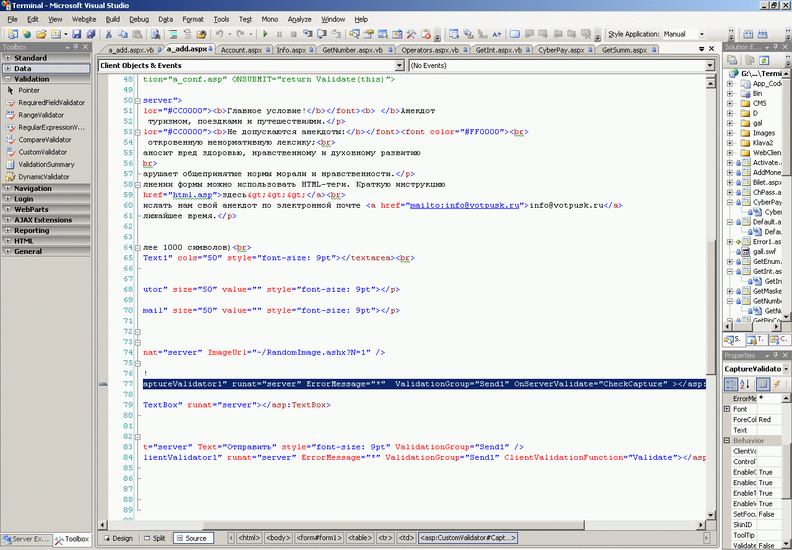The image size is (792, 550).
Task: Click the Copy icon in the toolbar
Action: 123,35
